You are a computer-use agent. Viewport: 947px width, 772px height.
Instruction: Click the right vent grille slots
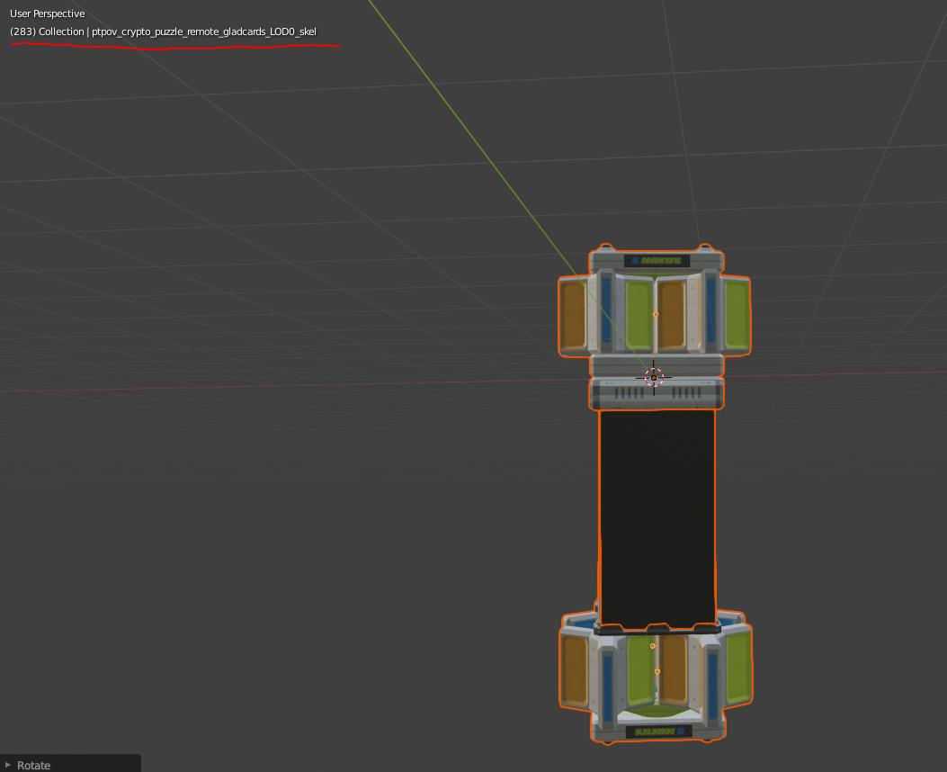(x=686, y=393)
